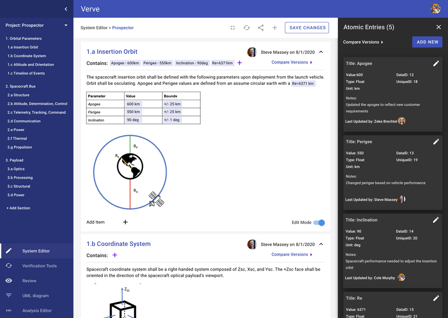Click the 1.a Insertion Orbit heading
This screenshot has height=318, width=448.
[x=112, y=52]
